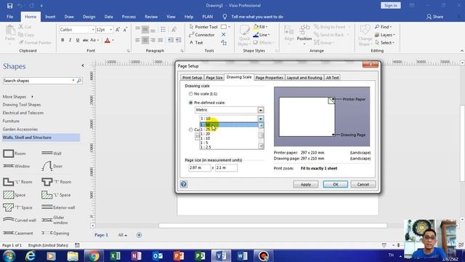Select the Text tool
Image resolution: width=465 pixels, height=262 pixels.
[x=196, y=43]
